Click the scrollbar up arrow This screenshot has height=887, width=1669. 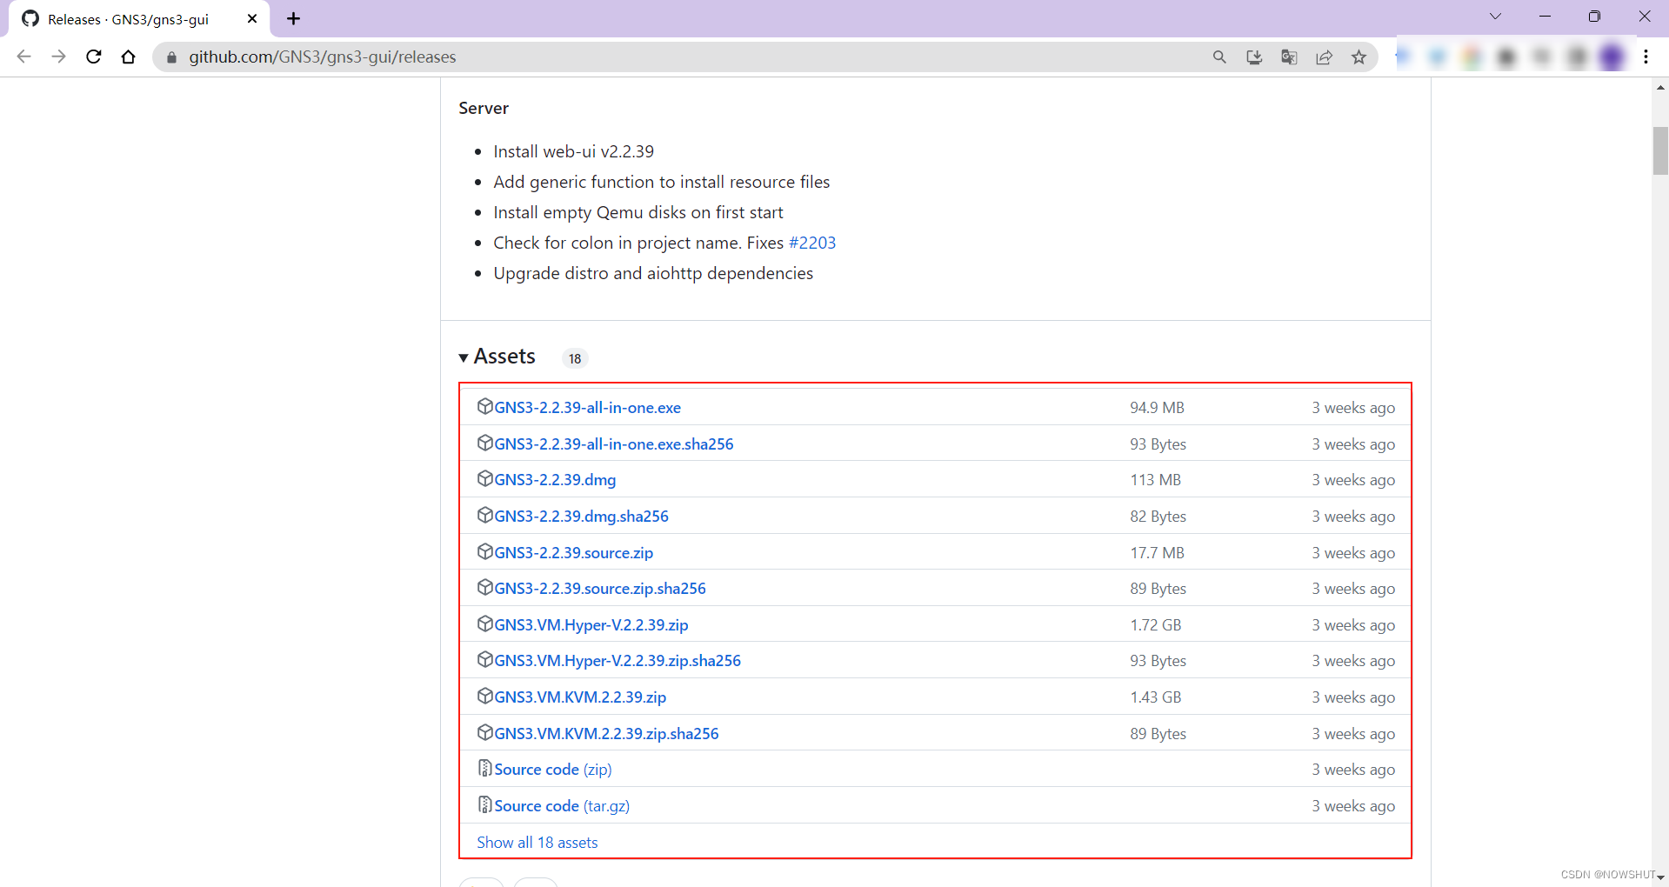[x=1660, y=87]
